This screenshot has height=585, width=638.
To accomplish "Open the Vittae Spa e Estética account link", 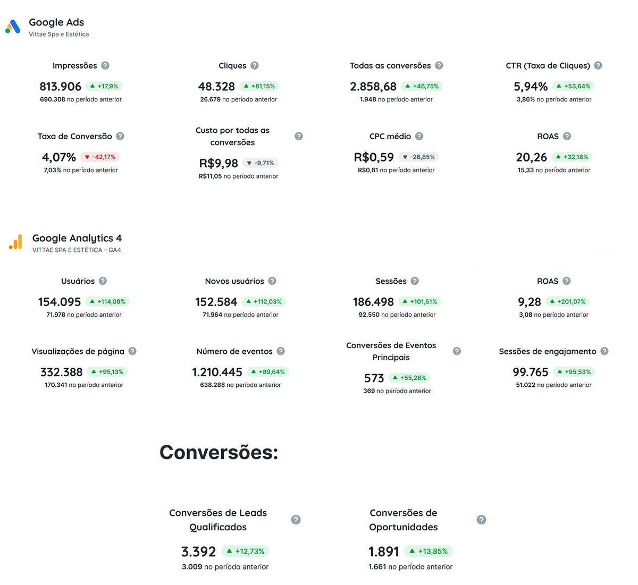I will [58, 33].
